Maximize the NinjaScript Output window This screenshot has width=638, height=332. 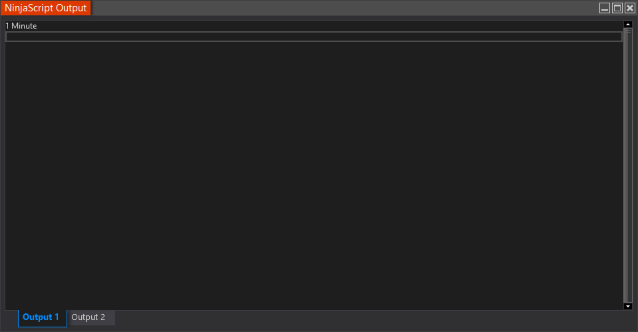[x=617, y=8]
